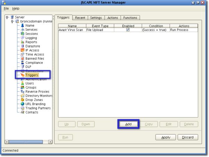The width and height of the screenshot is (209, 157).
Task: Collapse the broncodomain tree node
Action: [13, 21]
